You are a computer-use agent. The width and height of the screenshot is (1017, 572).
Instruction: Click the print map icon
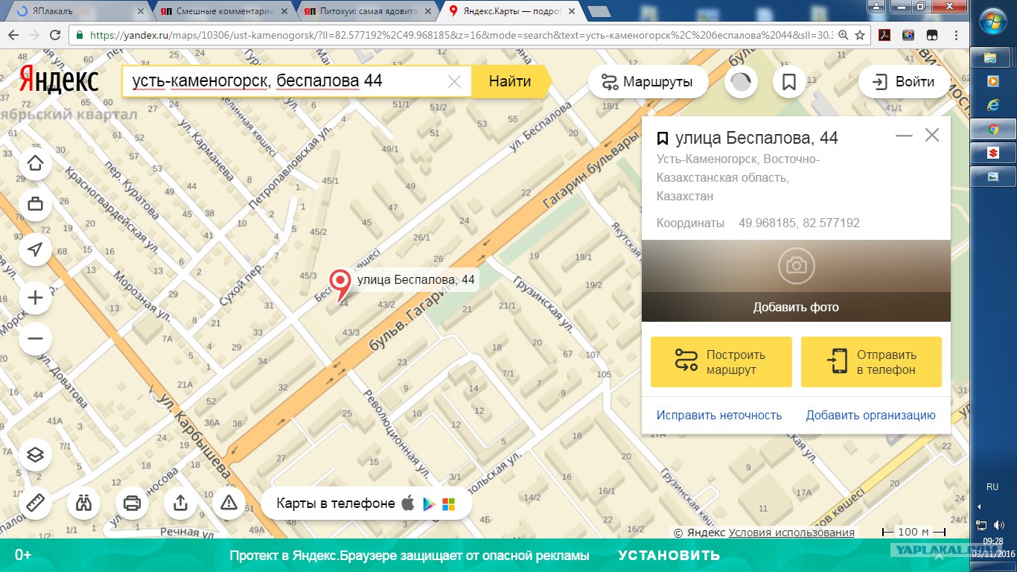click(x=132, y=503)
